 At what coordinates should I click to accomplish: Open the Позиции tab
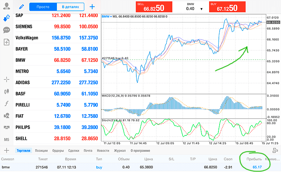[41, 151]
